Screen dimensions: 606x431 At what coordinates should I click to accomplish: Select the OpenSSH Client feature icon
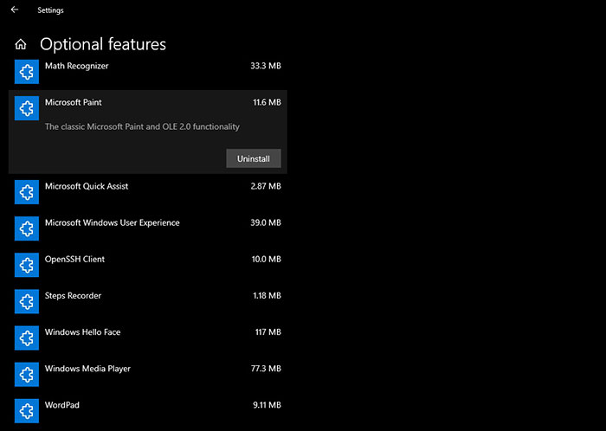[27, 265]
